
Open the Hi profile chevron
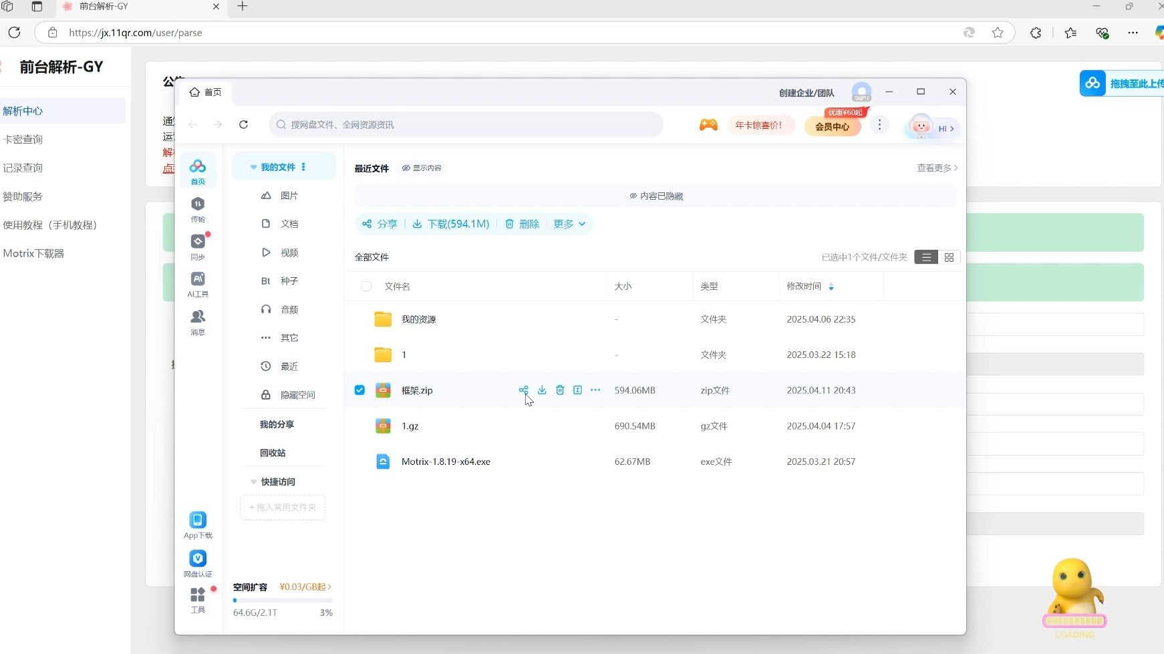pos(952,128)
